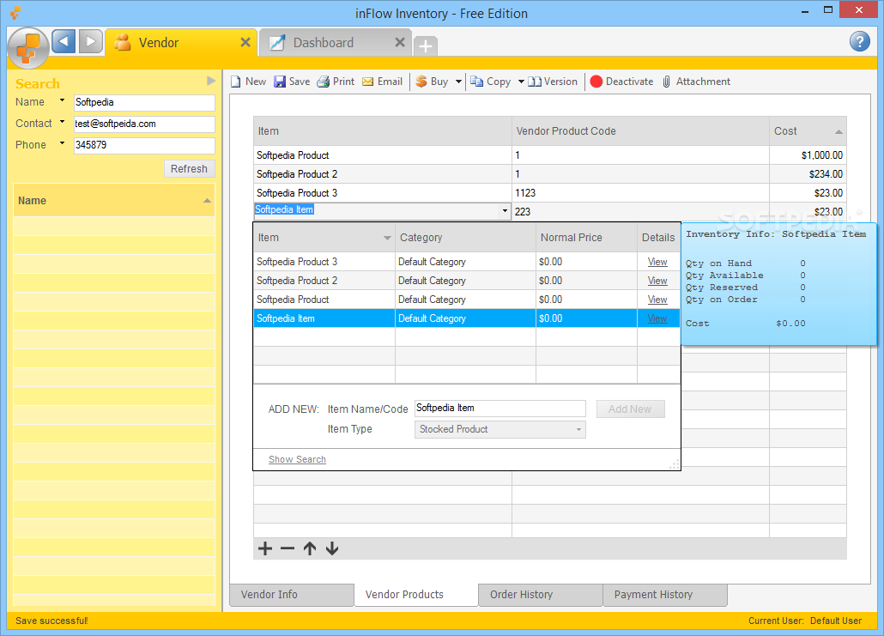Open the Version toolbar option

pyautogui.click(x=553, y=82)
